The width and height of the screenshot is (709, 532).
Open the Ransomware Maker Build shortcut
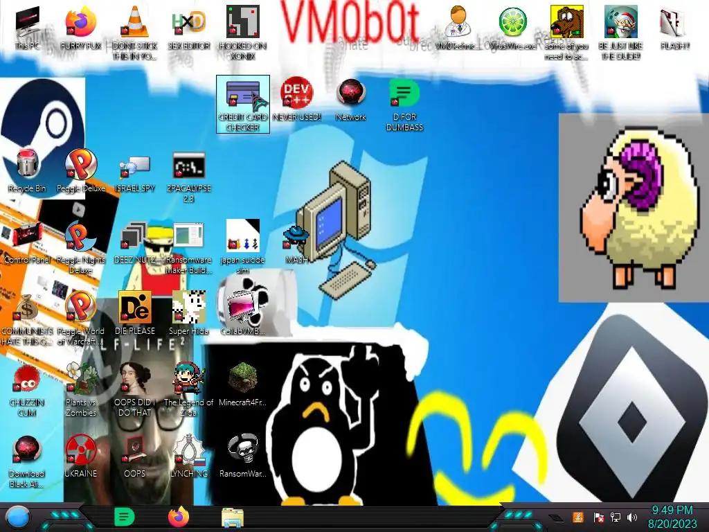pyautogui.click(x=189, y=248)
